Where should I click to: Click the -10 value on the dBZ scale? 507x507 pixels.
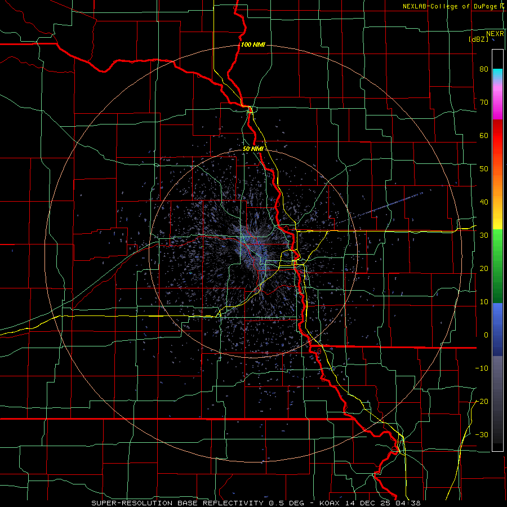tap(482, 368)
